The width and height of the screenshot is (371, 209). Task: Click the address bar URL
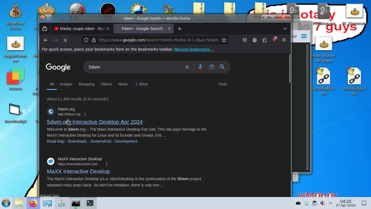click(158, 40)
